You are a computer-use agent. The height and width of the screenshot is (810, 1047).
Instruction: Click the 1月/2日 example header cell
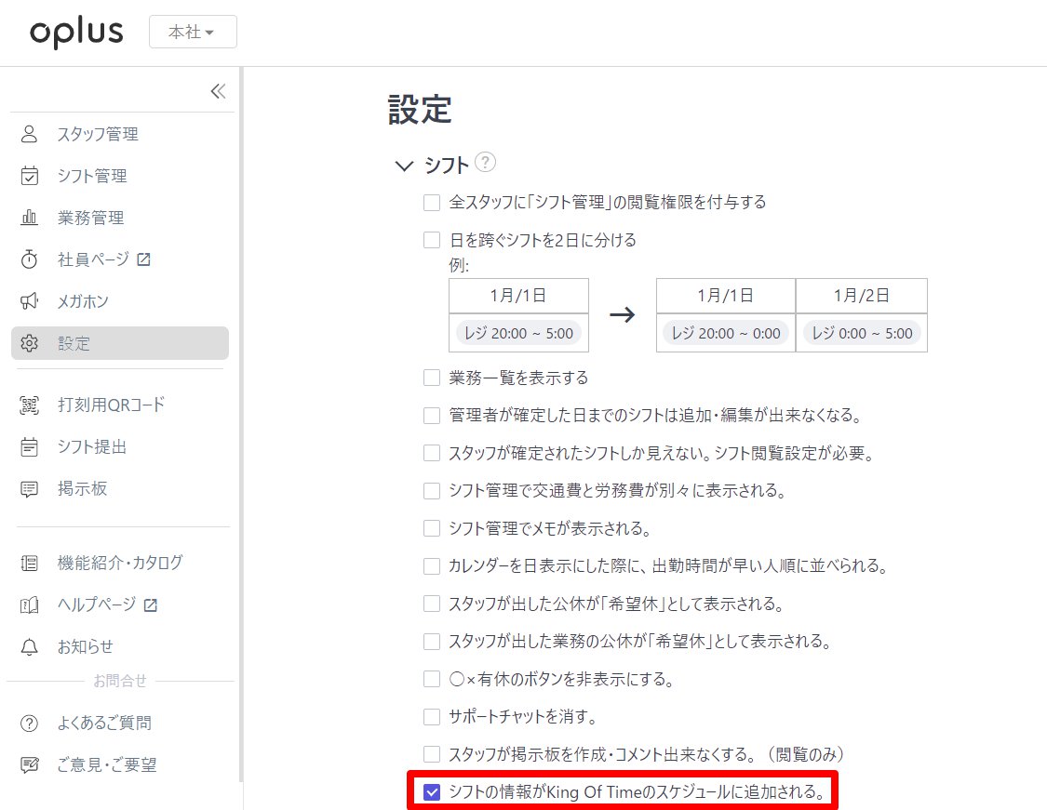coord(862,296)
